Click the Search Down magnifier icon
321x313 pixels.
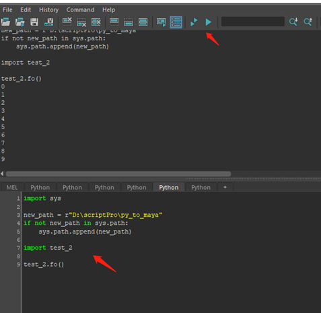pos(293,22)
